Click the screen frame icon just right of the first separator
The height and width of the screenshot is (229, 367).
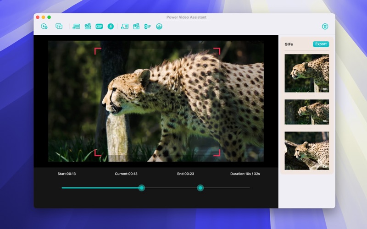(x=76, y=27)
